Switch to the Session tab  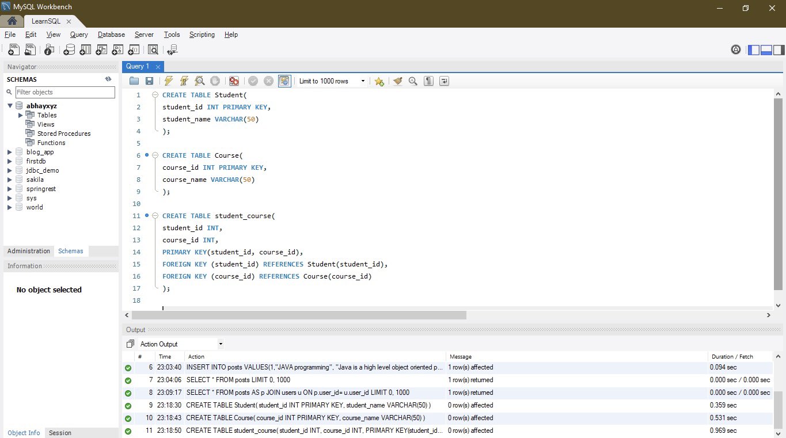coord(60,433)
